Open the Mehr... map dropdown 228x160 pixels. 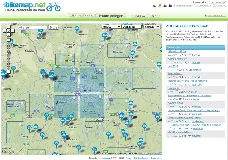(111, 27)
